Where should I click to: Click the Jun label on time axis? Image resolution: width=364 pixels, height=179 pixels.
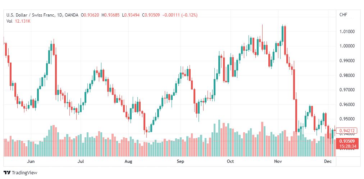point(31,162)
